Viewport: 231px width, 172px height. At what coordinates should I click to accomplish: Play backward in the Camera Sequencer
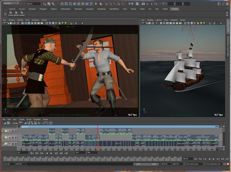pyautogui.click(x=47, y=153)
